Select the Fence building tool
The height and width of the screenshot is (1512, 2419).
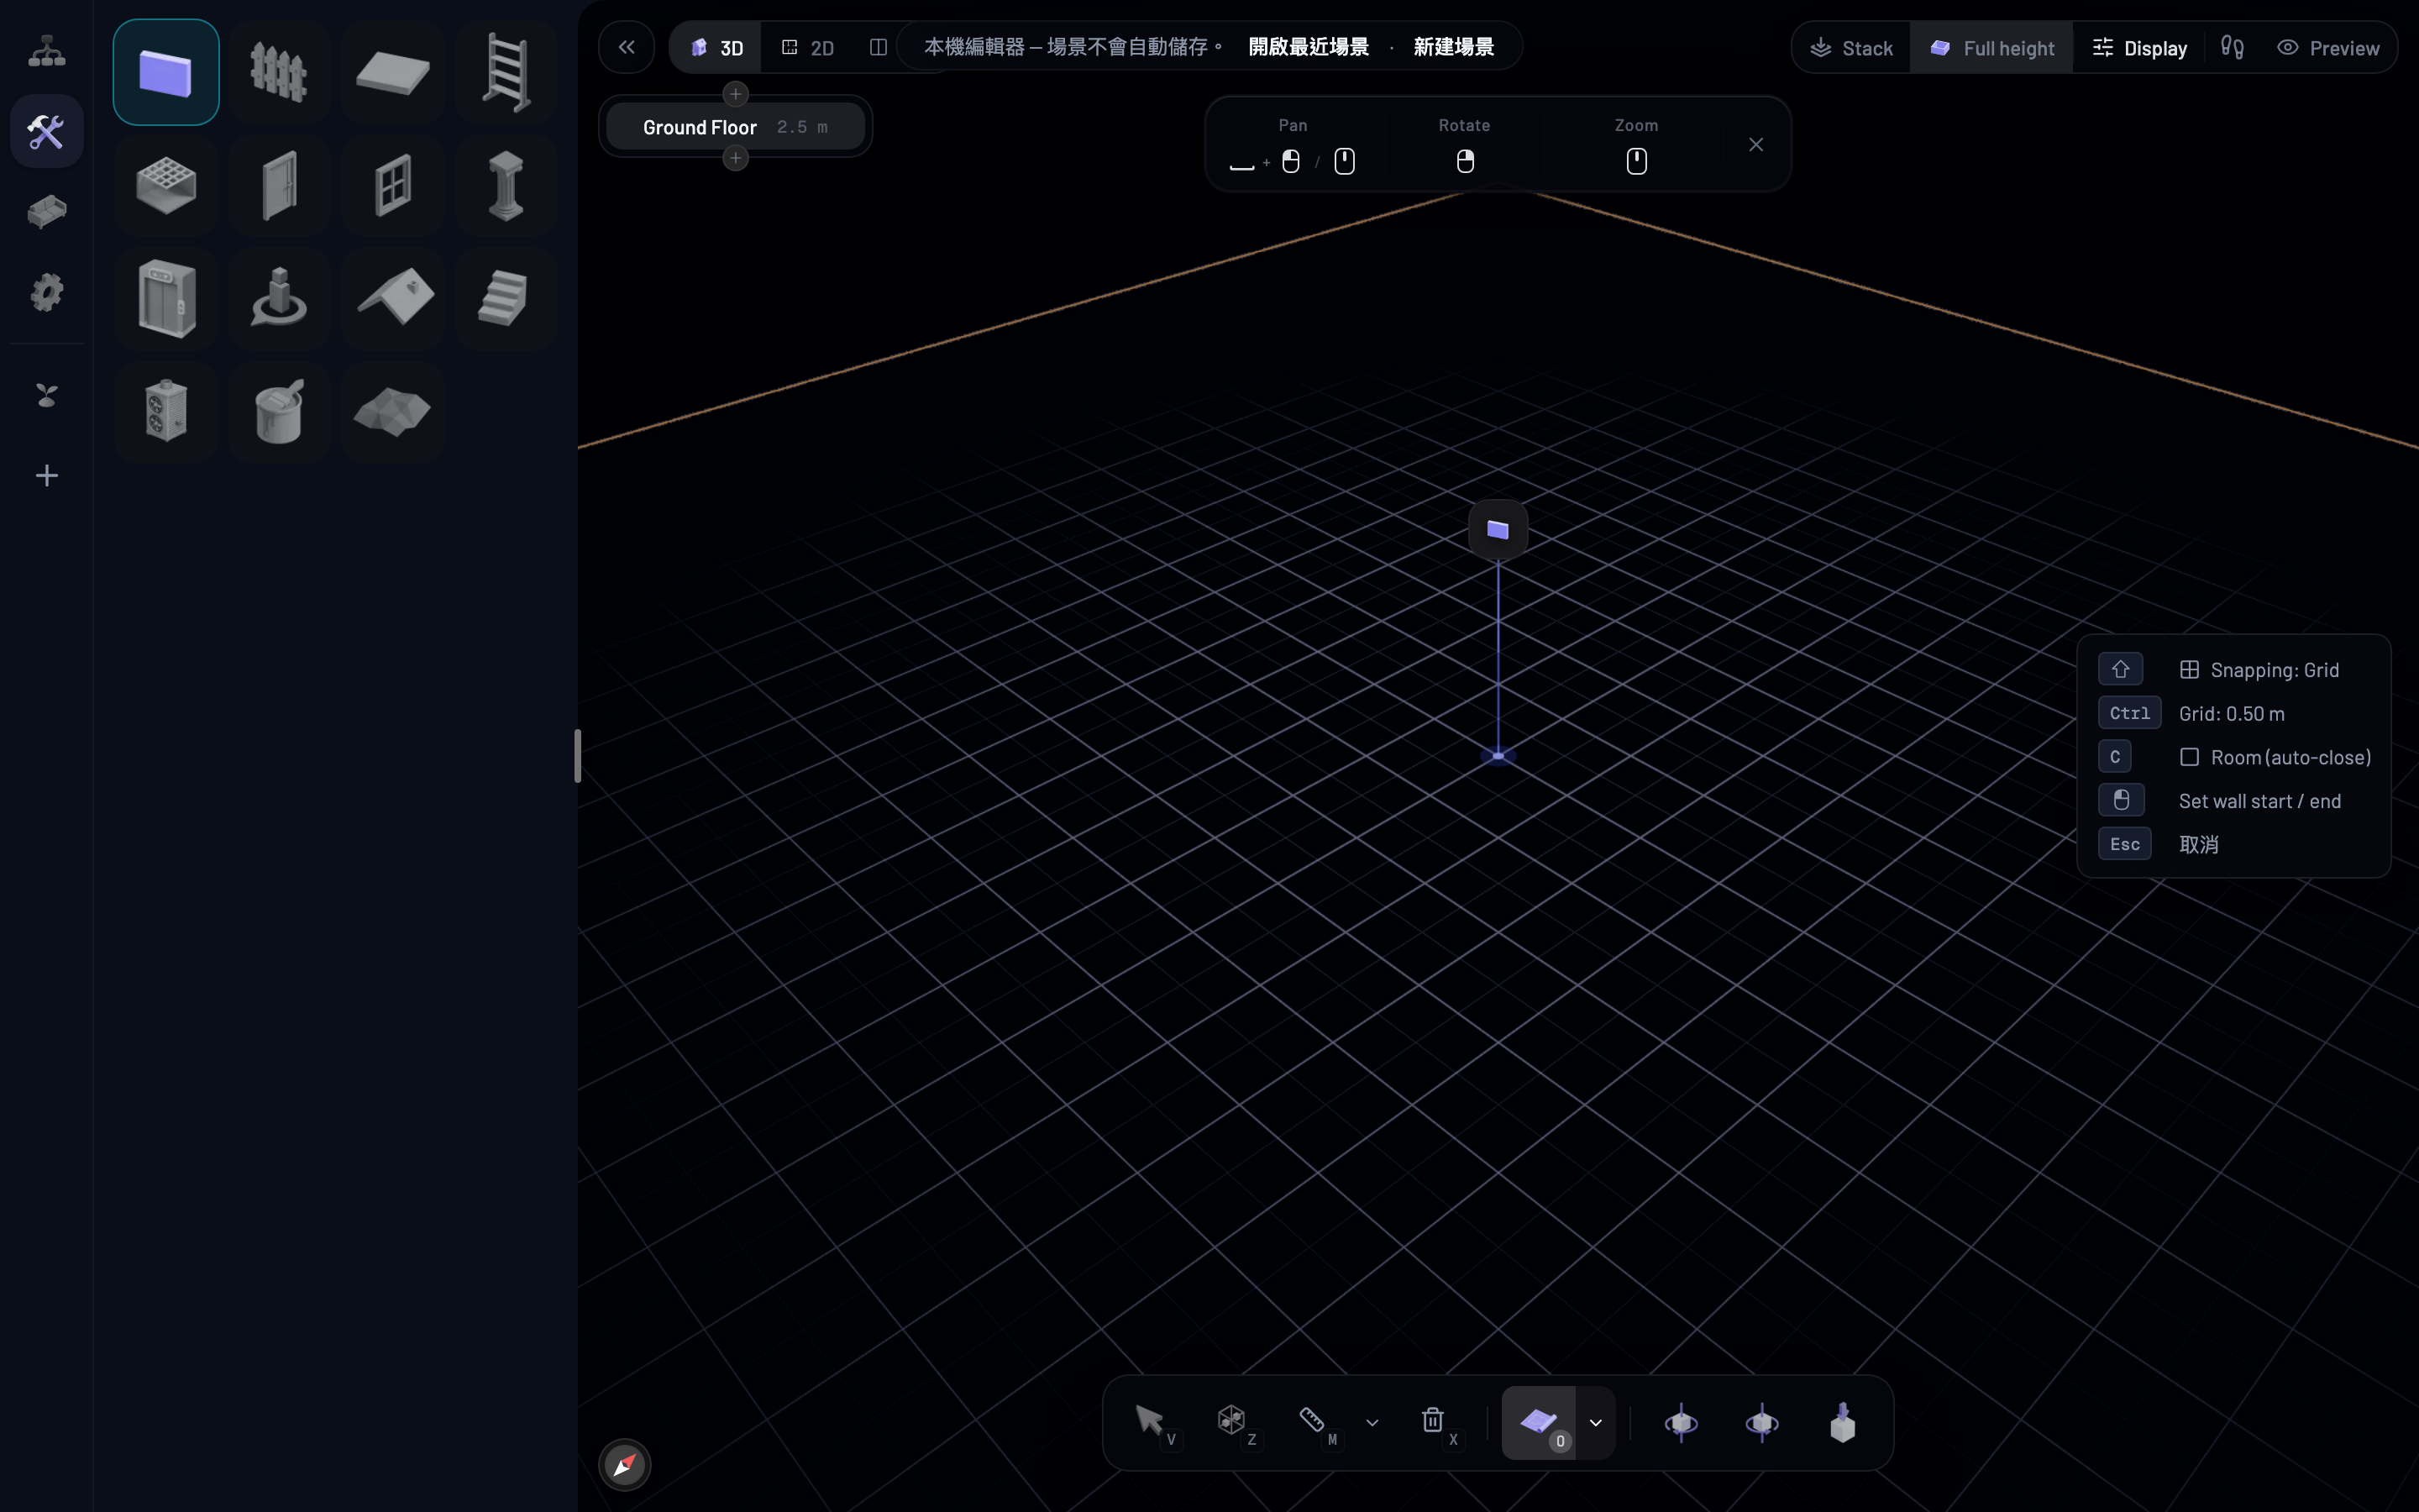click(x=279, y=72)
